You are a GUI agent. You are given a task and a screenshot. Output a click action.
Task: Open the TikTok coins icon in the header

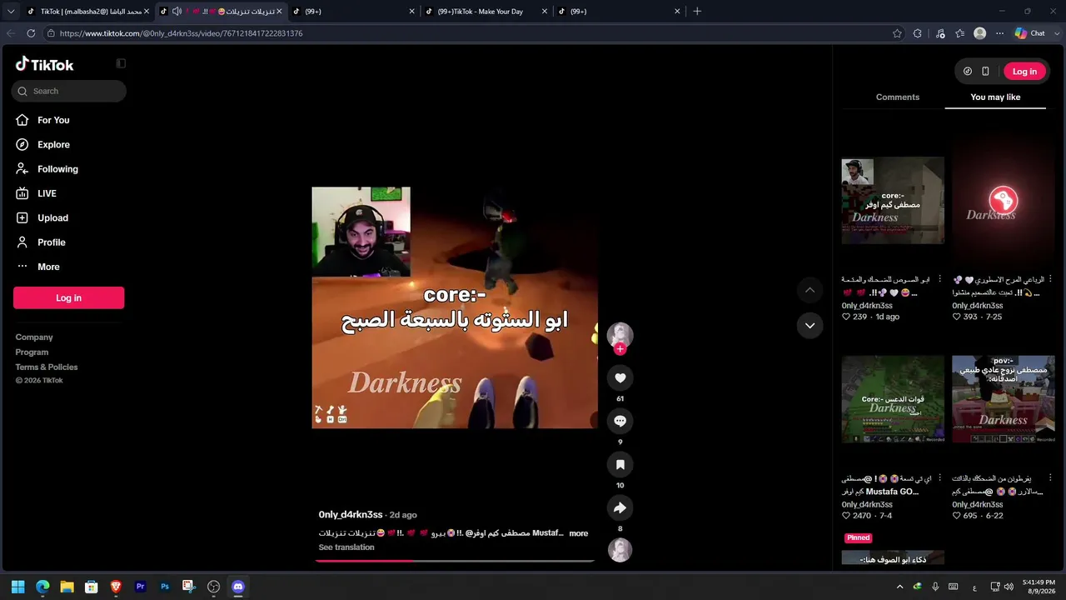968,72
